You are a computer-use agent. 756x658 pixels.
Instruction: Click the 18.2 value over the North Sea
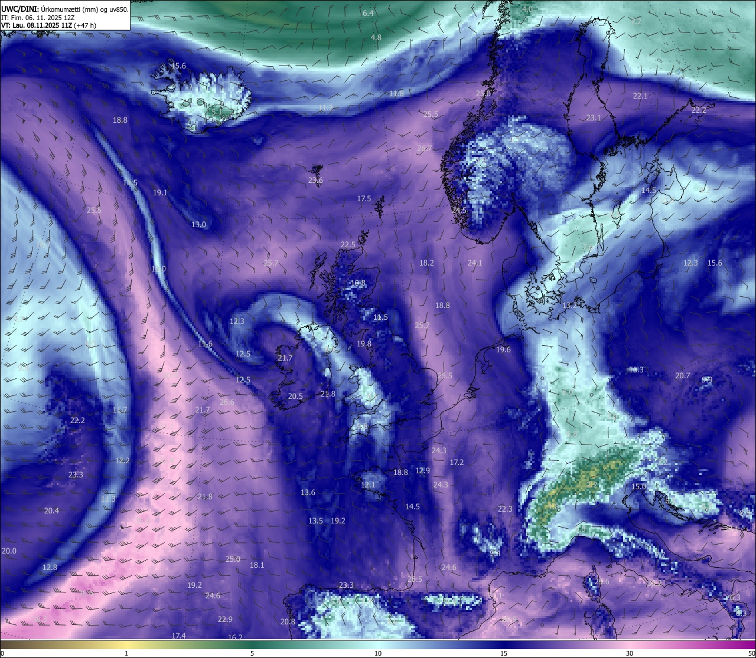point(426,263)
